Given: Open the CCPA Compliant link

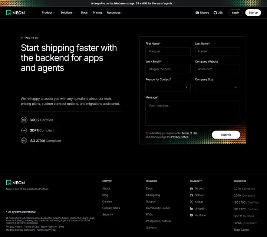Looking at the screenshot, I should [x=244, y=189].
